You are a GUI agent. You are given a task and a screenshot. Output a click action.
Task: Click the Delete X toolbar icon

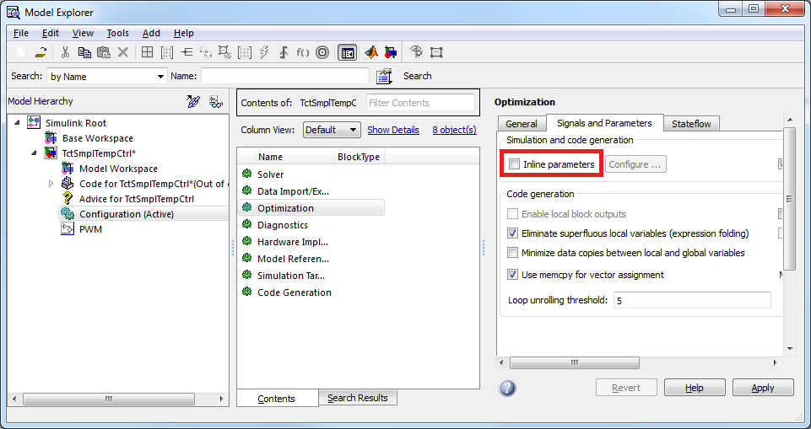pyautogui.click(x=123, y=52)
